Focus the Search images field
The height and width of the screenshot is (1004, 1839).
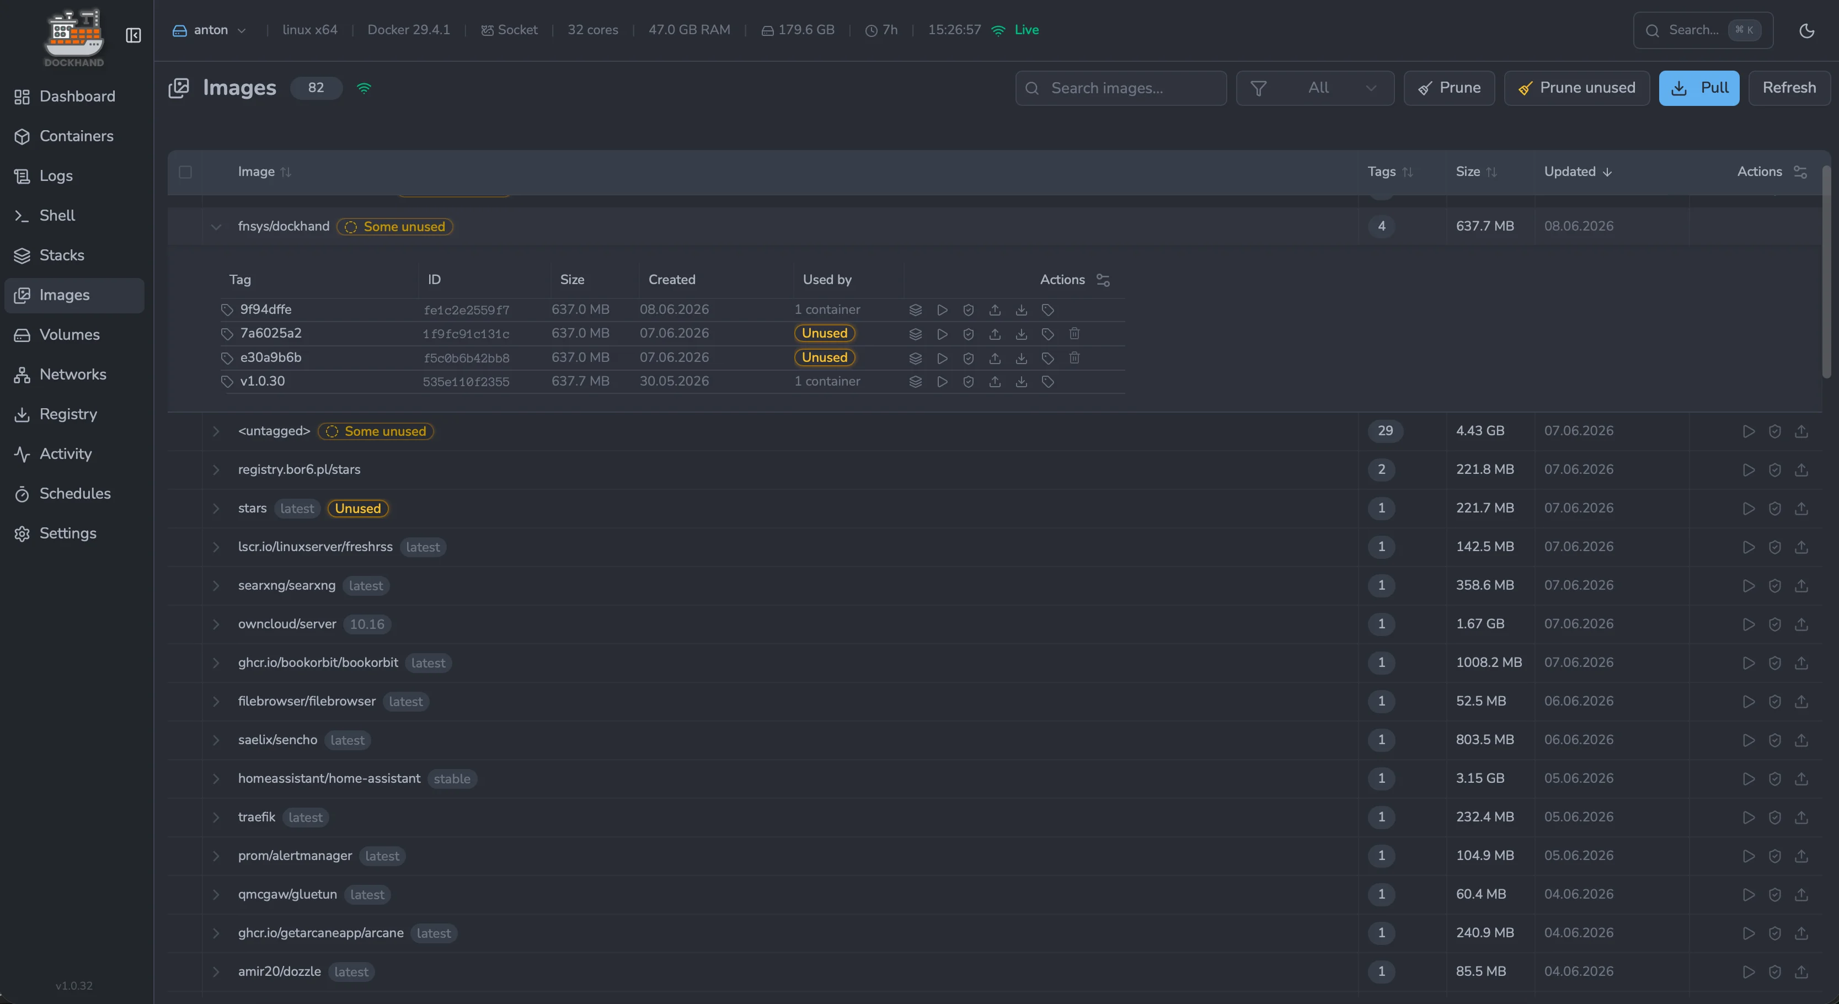point(1121,88)
